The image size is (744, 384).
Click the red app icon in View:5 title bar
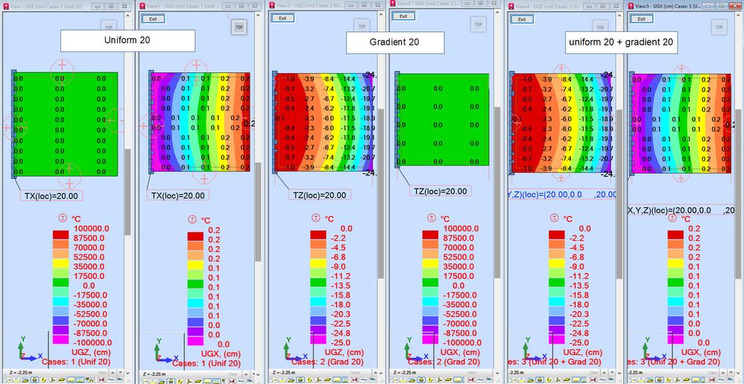click(x=632, y=5)
